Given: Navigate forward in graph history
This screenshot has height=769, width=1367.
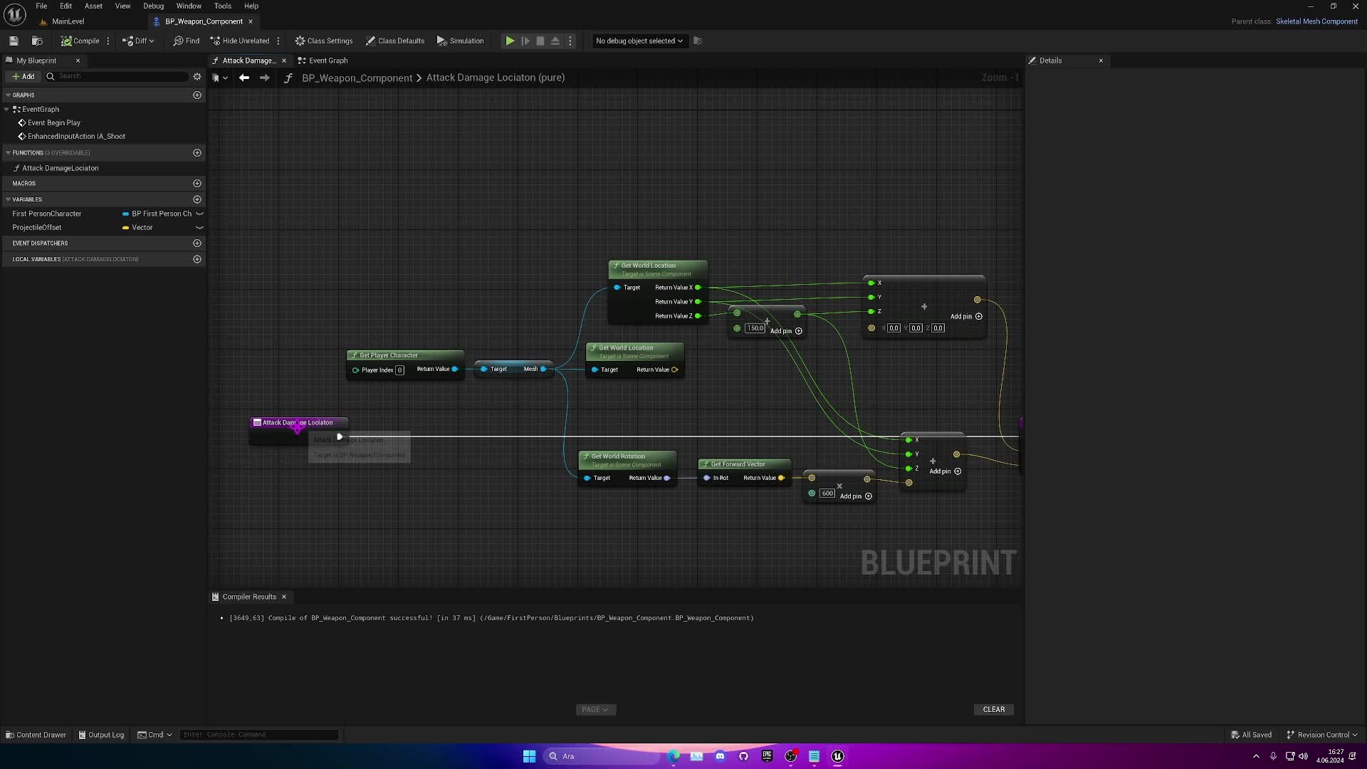Looking at the screenshot, I should [264, 78].
